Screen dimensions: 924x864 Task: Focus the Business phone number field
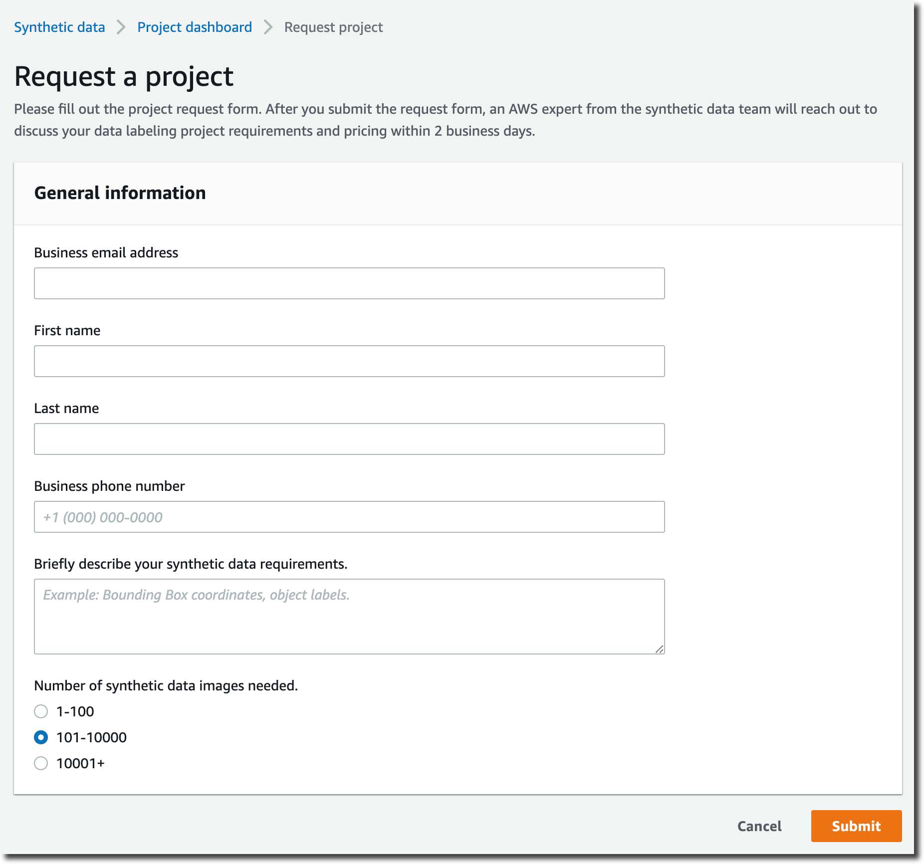click(349, 517)
